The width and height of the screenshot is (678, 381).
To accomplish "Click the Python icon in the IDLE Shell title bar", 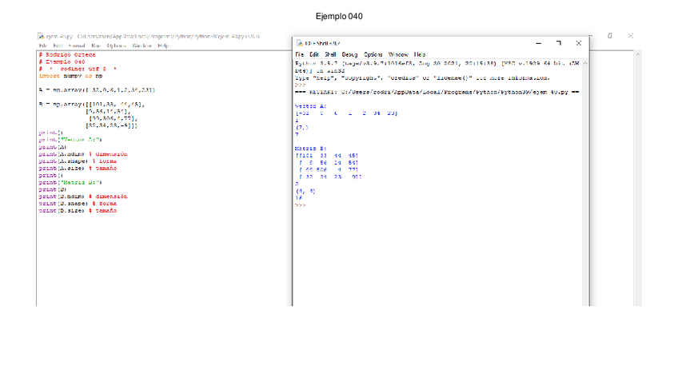I will tap(299, 43).
